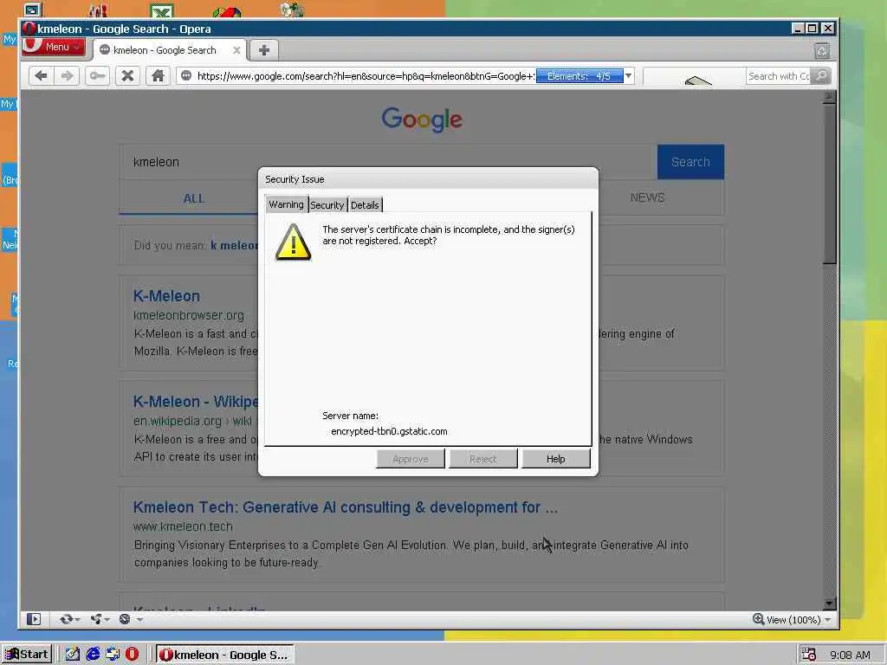Click the search magnifier button
The width and height of the screenshot is (887, 665).
click(821, 76)
